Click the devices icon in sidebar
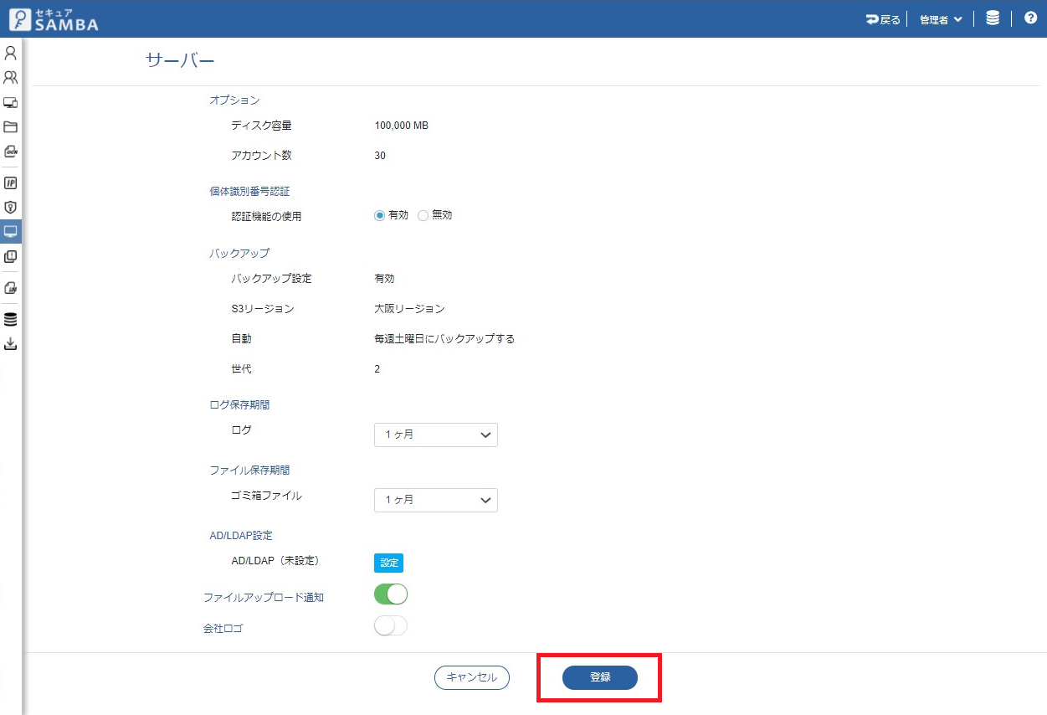Image resolution: width=1047 pixels, height=715 pixels. click(x=10, y=103)
